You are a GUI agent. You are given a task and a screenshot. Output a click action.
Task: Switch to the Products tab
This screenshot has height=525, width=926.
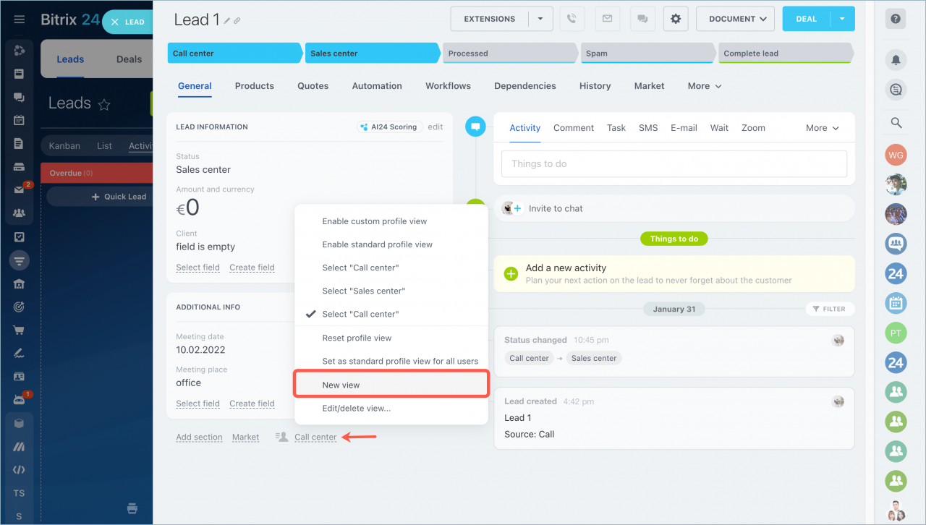point(255,86)
